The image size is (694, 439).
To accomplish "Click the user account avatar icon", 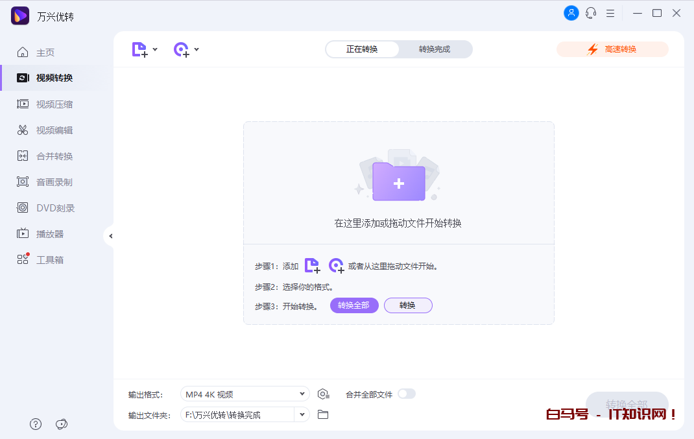I will tap(571, 13).
